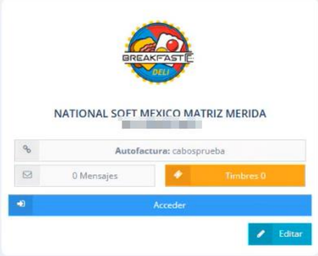Open the Acceder blue button

[x=160, y=205]
